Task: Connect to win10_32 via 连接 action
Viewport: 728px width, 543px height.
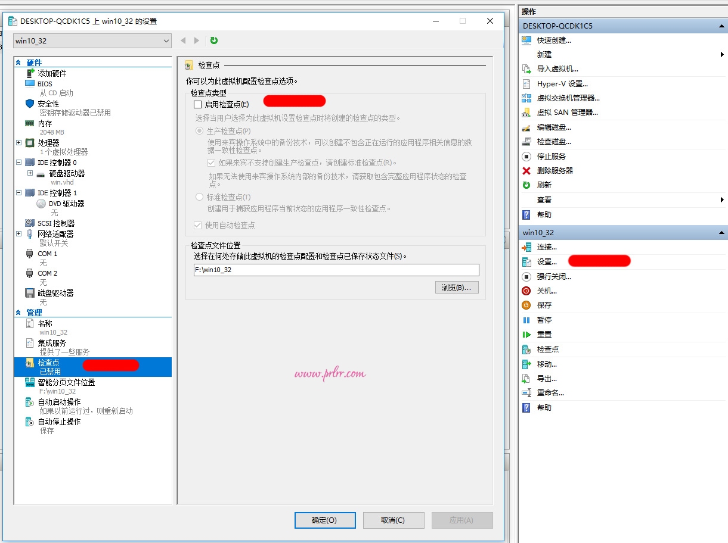Action: [549, 246]
